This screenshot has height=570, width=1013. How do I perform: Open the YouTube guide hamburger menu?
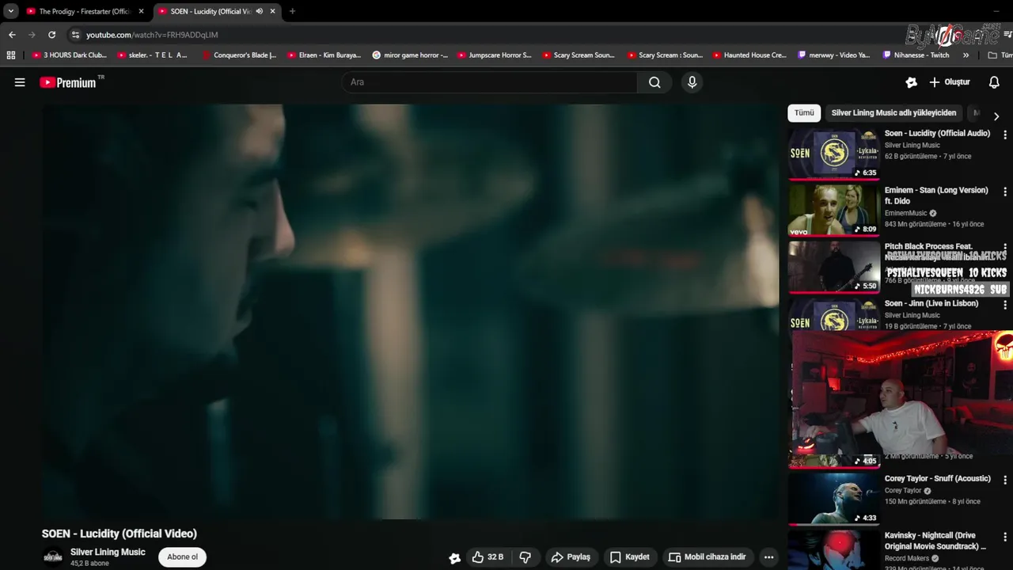click(20, 82)
